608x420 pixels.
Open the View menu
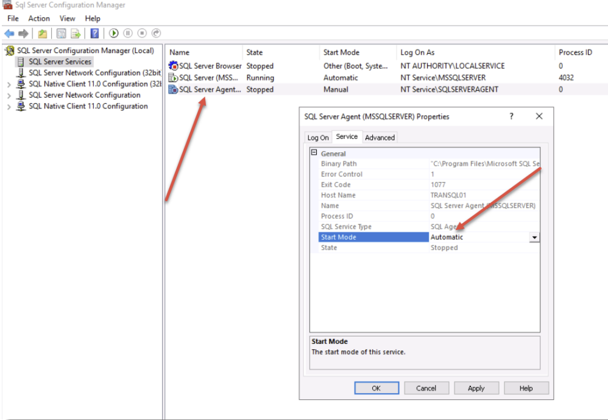[x=67, y=19]
